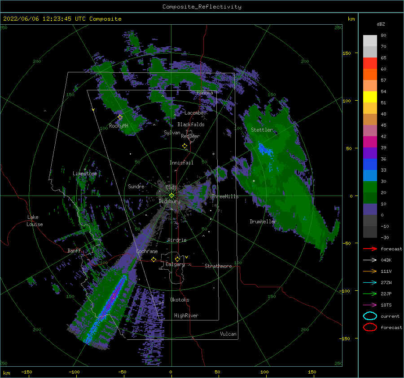This screenshot has width=404, height=378.
Task: Click the RedDeer city label
Action: click(x=190, y=136)
